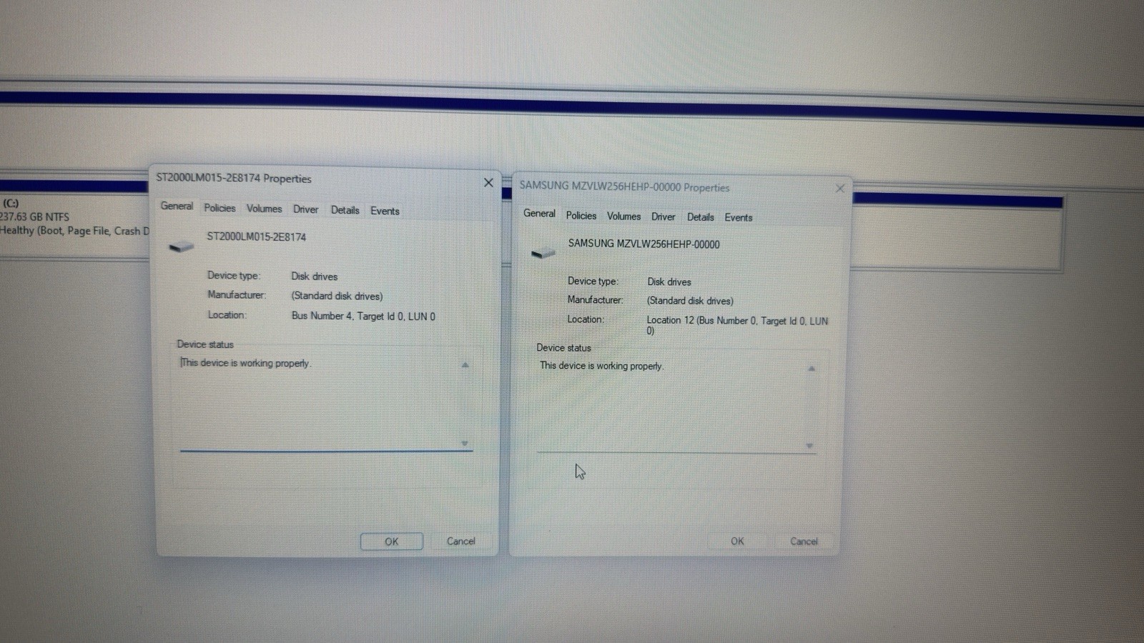View Events tab in Samsung Properties
The height and width of the screenshot is (643, 1144).
coord(739,218)
